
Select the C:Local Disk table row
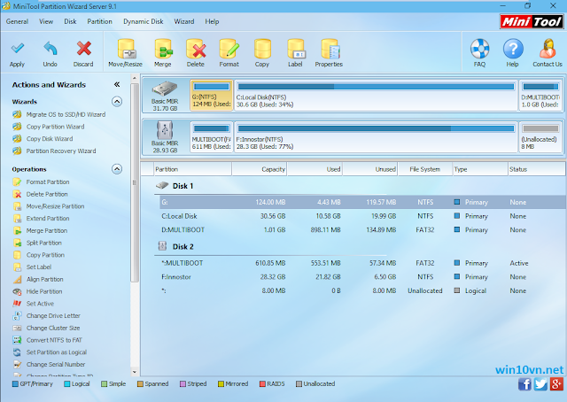[x=362, y=216]
